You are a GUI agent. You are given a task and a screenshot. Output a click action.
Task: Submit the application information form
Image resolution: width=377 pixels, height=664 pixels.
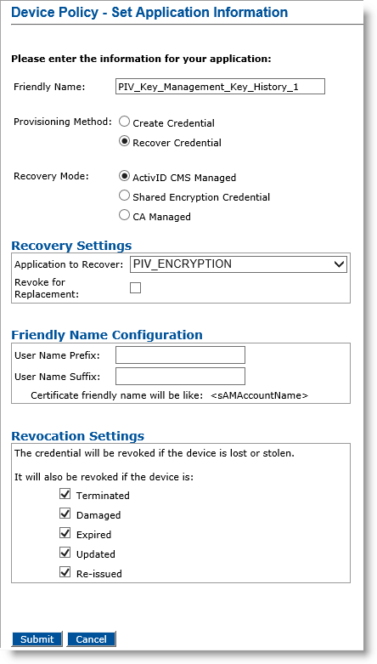[x=37, y=639]
